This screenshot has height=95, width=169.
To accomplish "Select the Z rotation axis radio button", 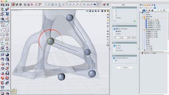I will (114, 16).
